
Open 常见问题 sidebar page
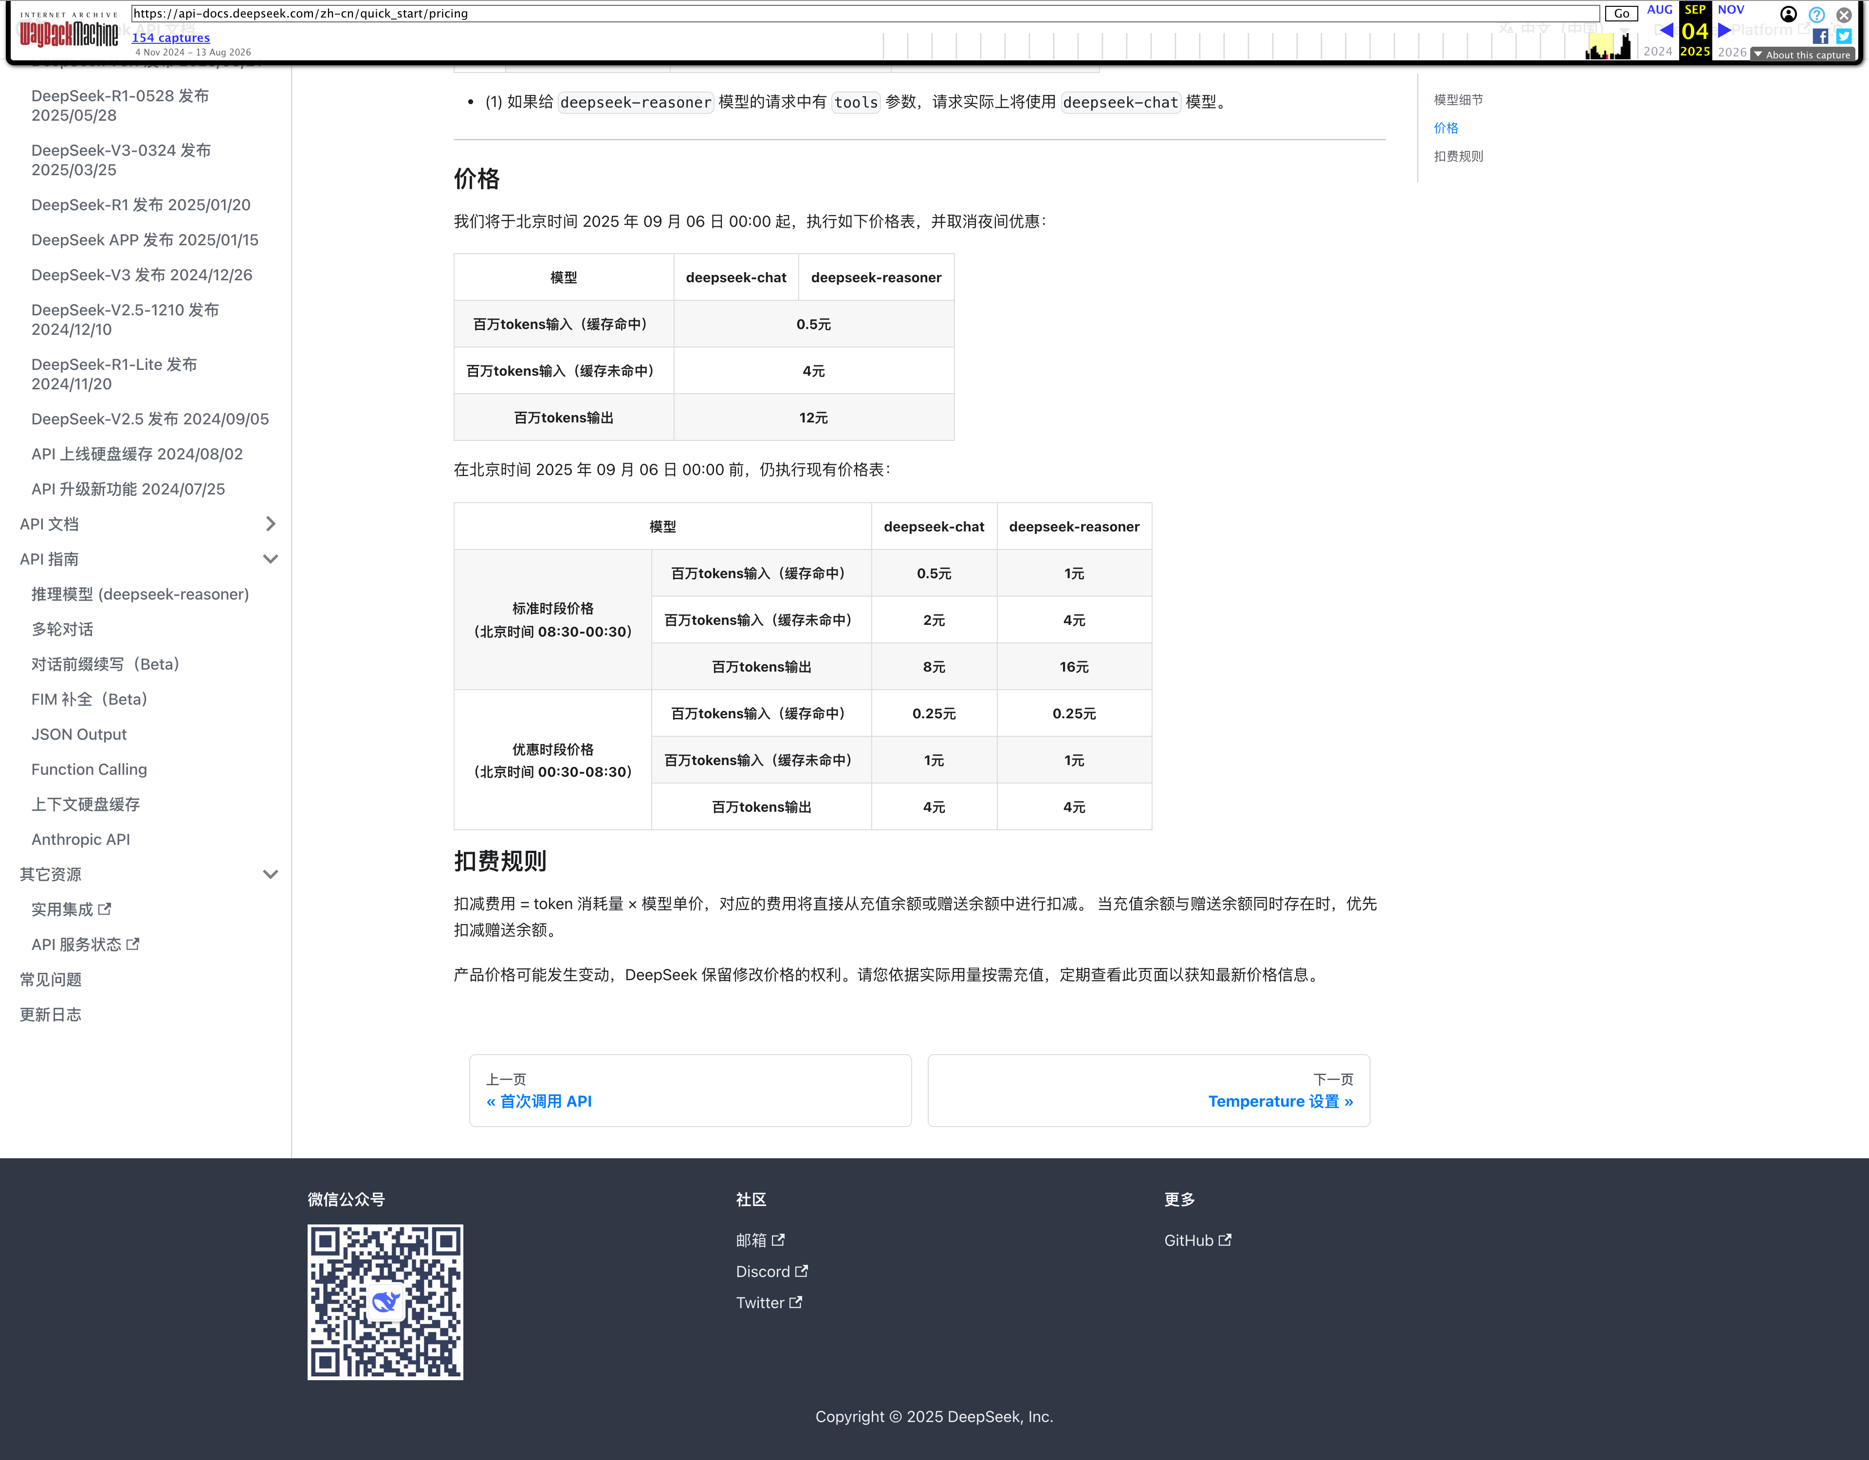51,979
